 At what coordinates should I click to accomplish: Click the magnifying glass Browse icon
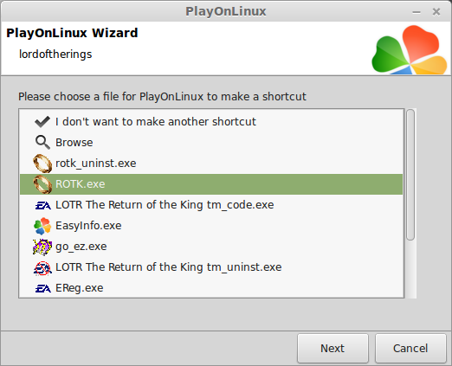tap(42, 142)
